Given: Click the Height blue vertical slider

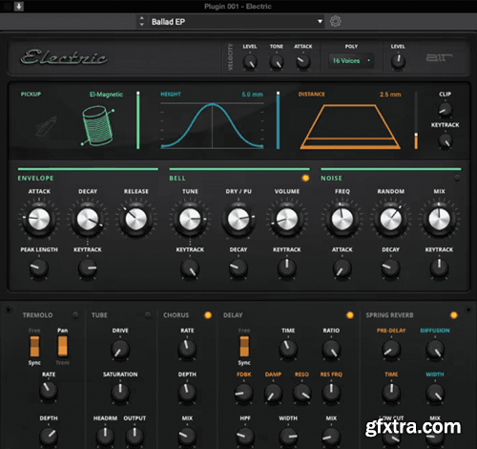Looking at the screenshot, I should pos(278,120).
